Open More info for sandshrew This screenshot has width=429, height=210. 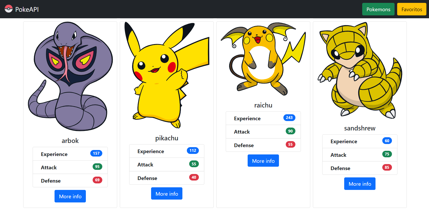pyautogui.click(x=360, y=184)
